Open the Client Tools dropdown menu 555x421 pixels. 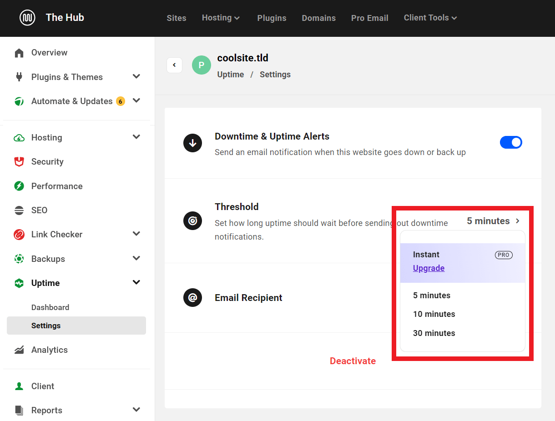pyautogui.click(x=430, y=18)
